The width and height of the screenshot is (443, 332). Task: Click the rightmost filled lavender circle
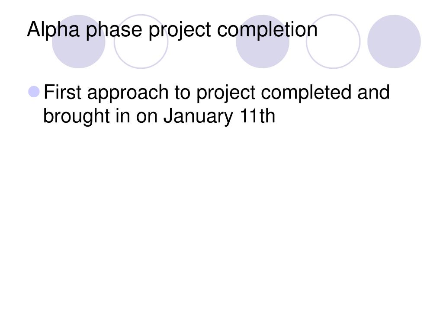coord(394,41)
